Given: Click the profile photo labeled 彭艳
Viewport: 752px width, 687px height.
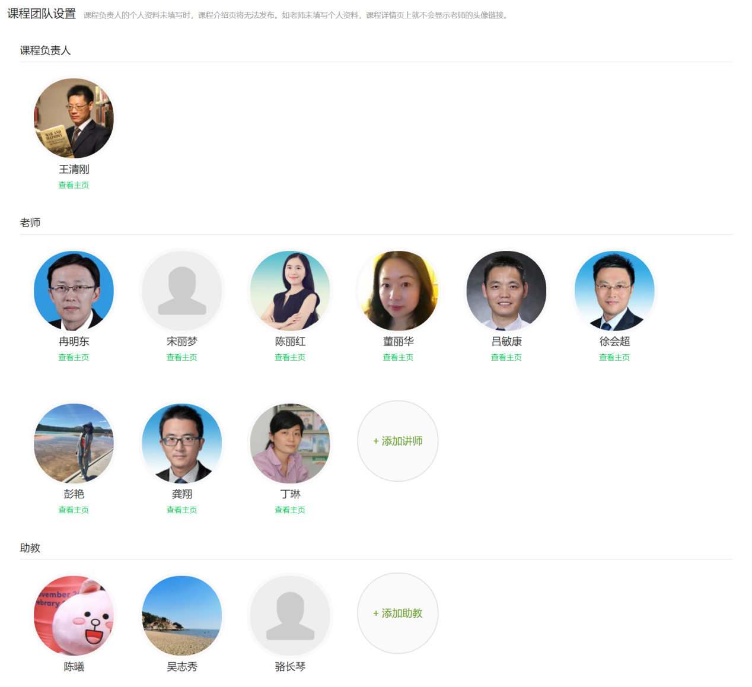Looking at the screenshot, I should pyautogui.click(x=74, y=443).
